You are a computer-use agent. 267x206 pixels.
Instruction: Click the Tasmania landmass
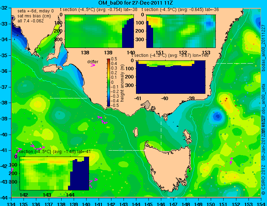[169, 167]
